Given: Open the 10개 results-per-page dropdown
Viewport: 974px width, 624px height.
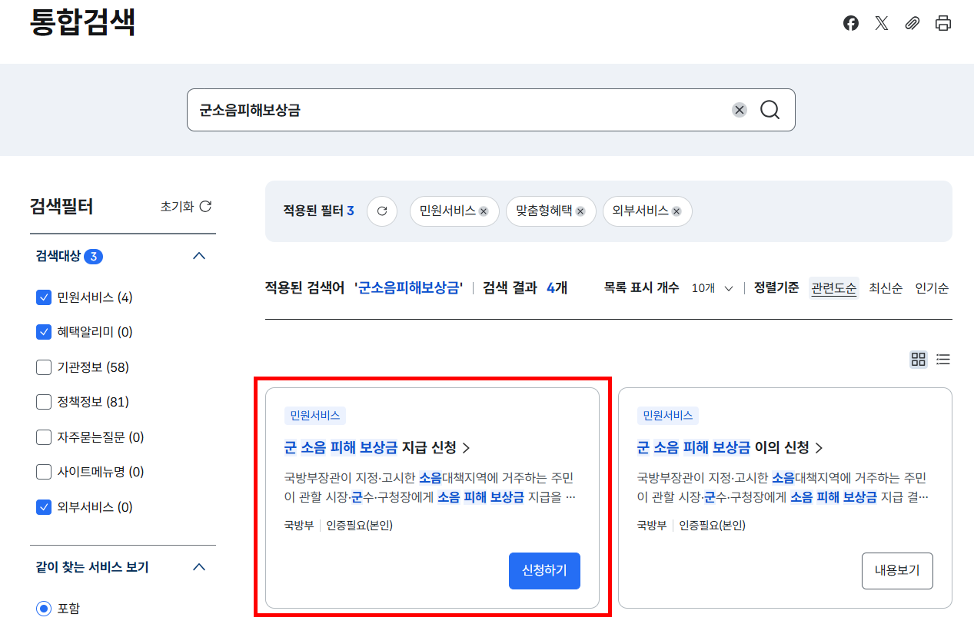Looking at the screenshot, I should 710,287.
